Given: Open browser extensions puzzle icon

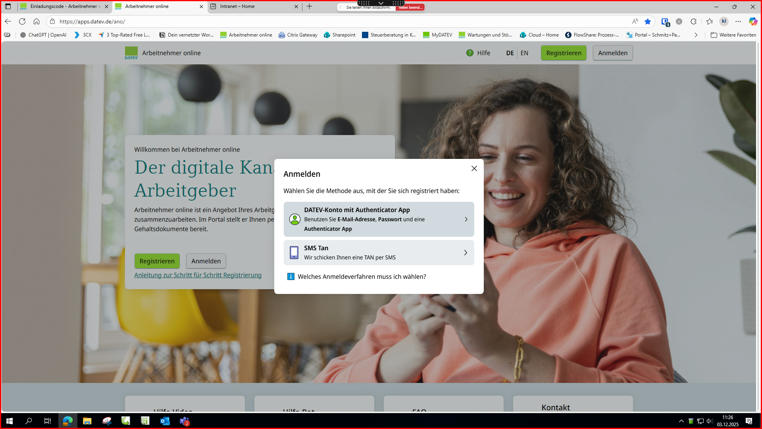Looking at the screenshot, I should pos(693,21).
